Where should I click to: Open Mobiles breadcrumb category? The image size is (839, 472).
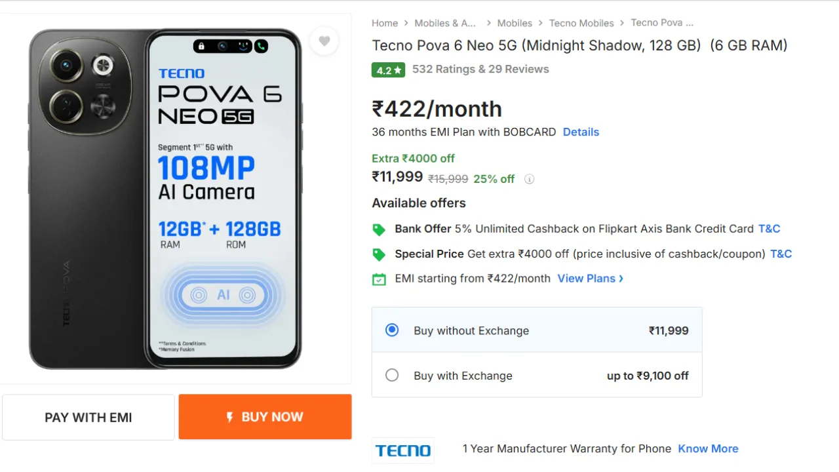tap(515, 23)
